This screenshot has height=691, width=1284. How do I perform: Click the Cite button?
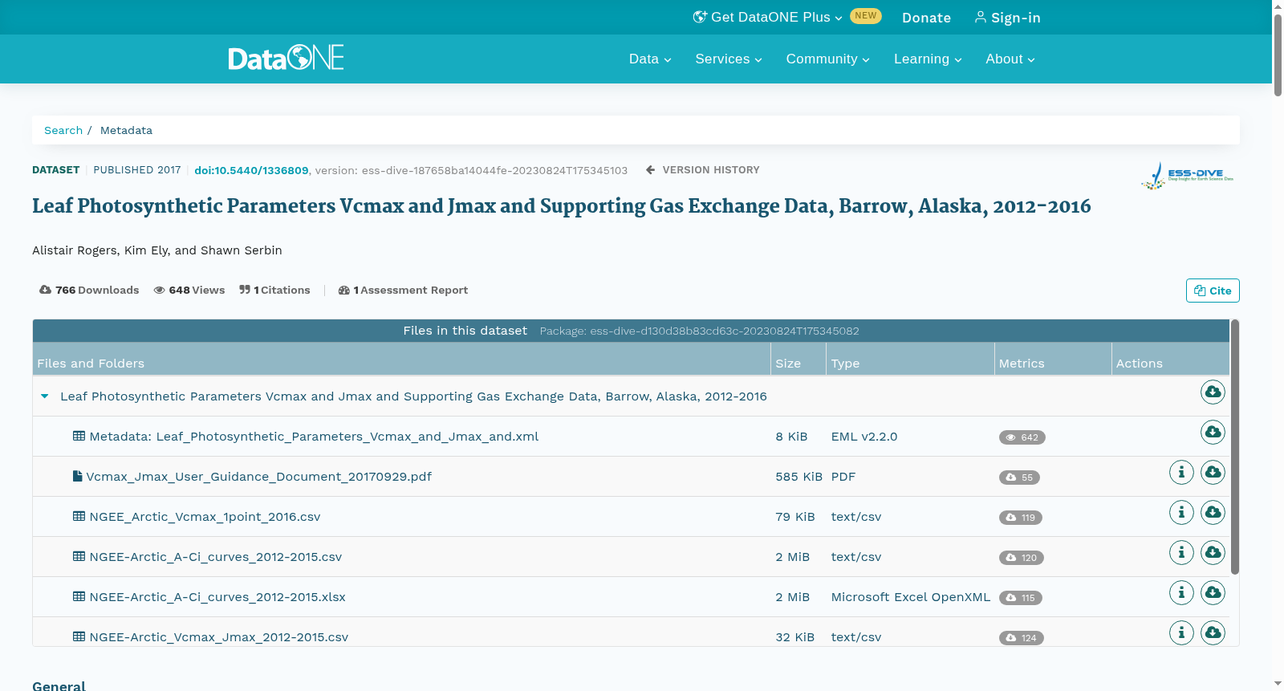tap(1213, 291)
